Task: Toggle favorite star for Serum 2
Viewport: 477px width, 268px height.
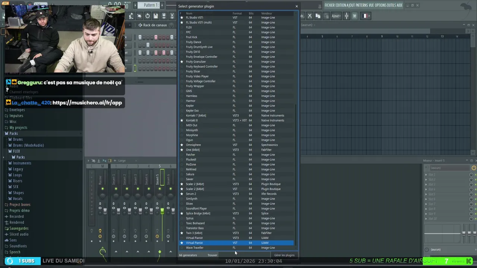Action: click(182, 194)
